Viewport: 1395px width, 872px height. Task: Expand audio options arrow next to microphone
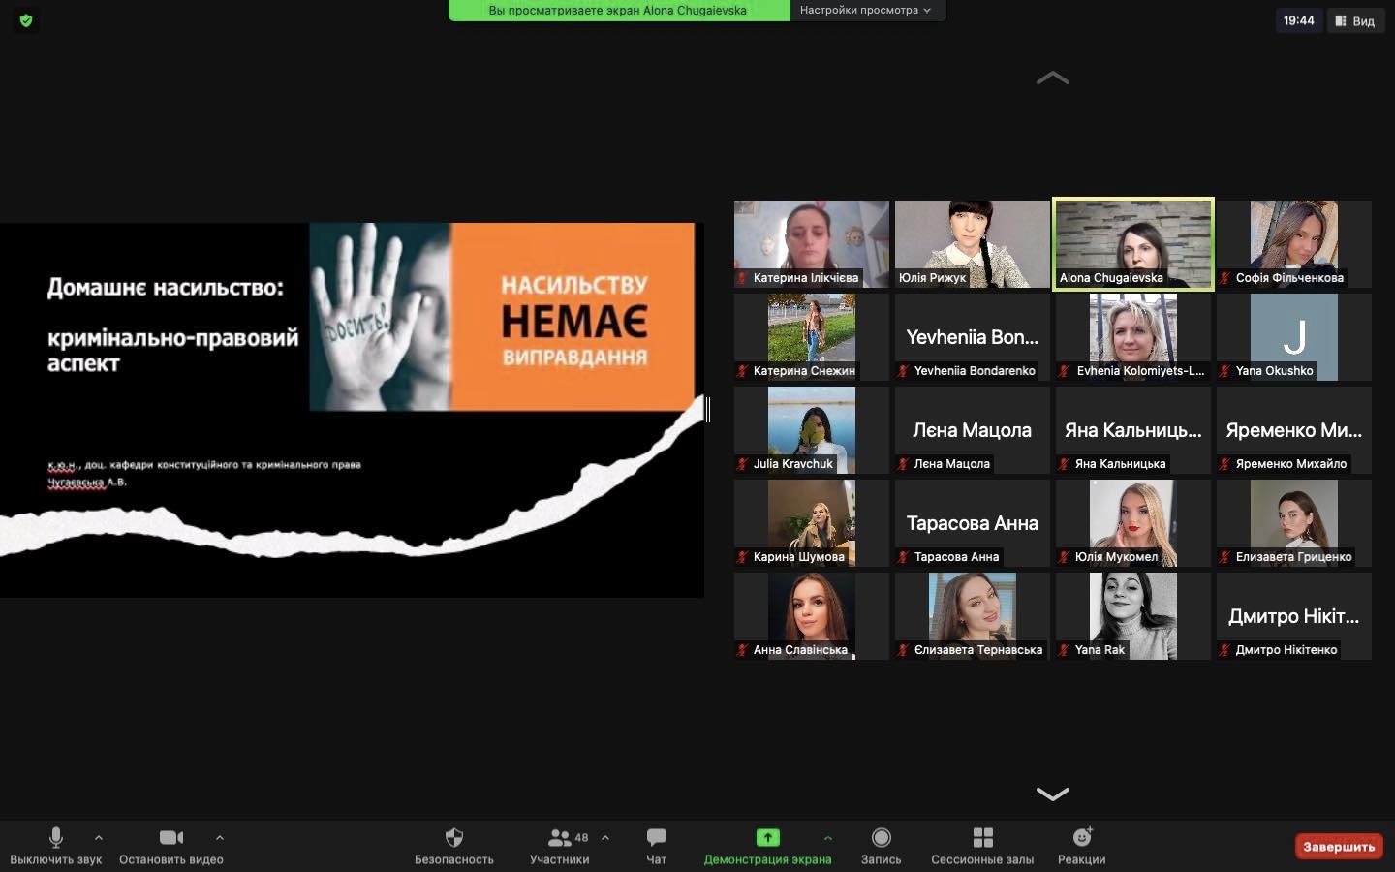coord(99,837)
